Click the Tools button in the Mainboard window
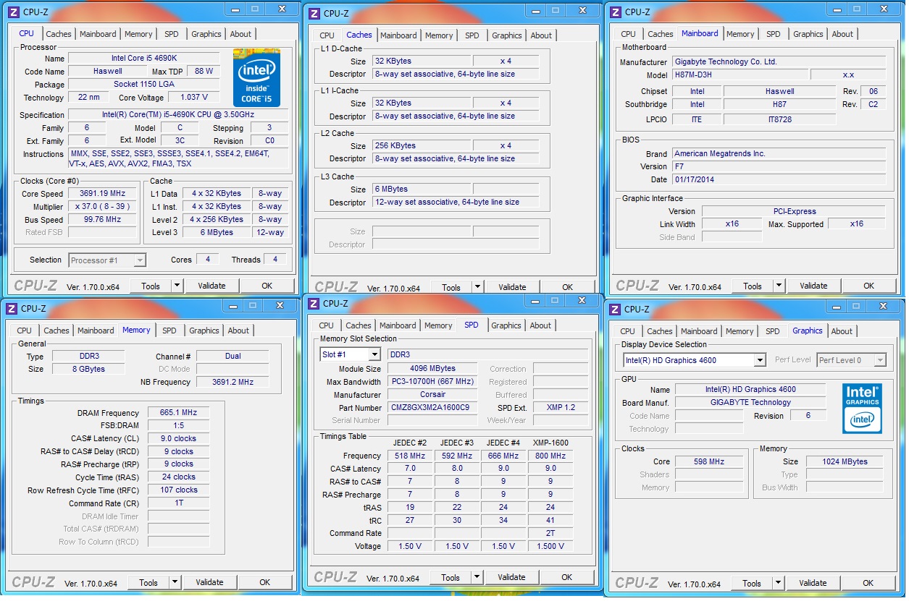This screenshot has width=909, height=601. tap(753, 286)
